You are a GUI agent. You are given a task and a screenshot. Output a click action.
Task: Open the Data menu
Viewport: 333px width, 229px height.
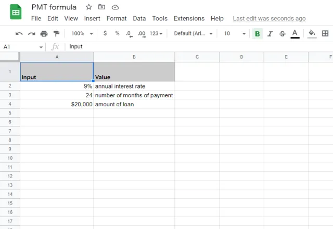point(139,19)
